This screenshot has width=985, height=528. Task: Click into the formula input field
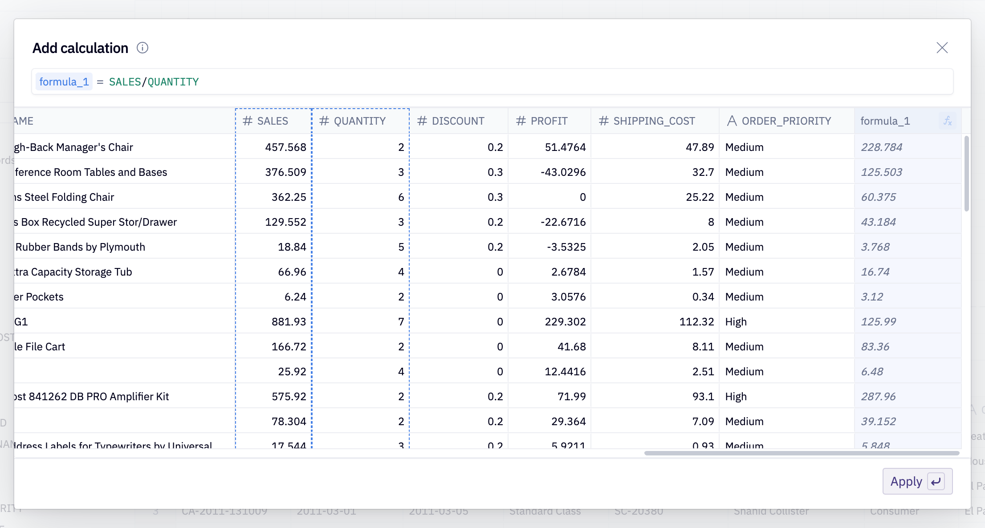[x=534, y=82]
